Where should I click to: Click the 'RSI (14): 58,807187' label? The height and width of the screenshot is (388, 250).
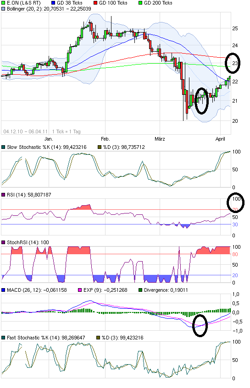coord(29,195)
